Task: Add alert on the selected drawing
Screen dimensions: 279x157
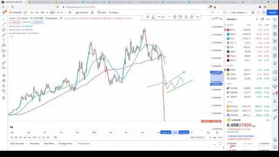Action: pos(180,17)
